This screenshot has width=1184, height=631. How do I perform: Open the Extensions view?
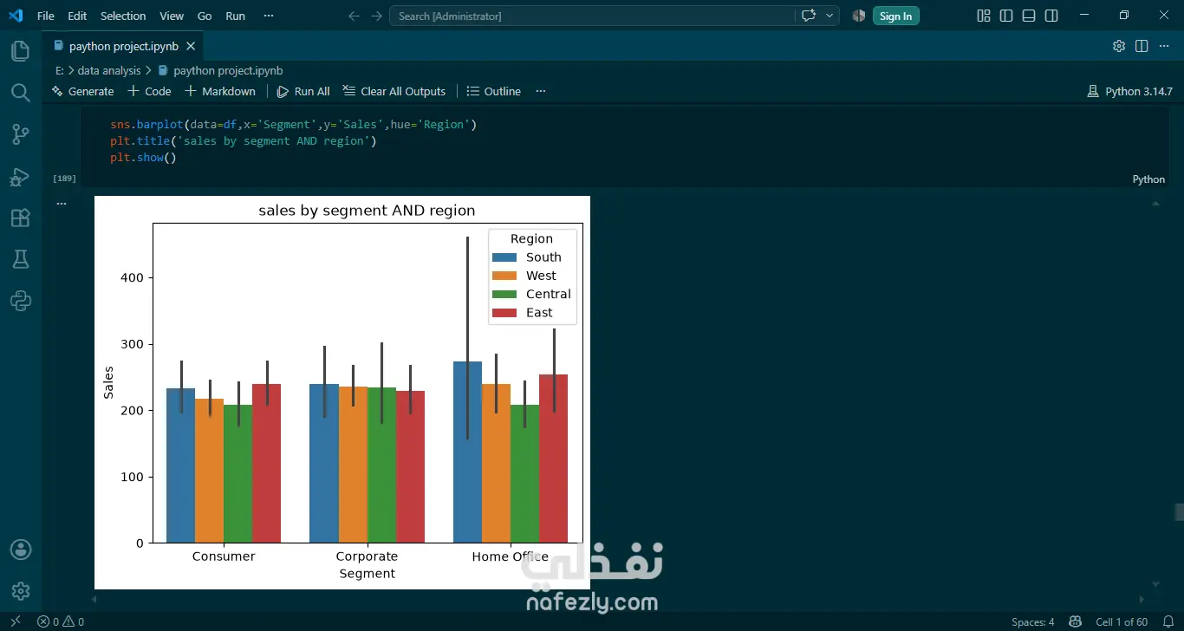pos(20,218)
